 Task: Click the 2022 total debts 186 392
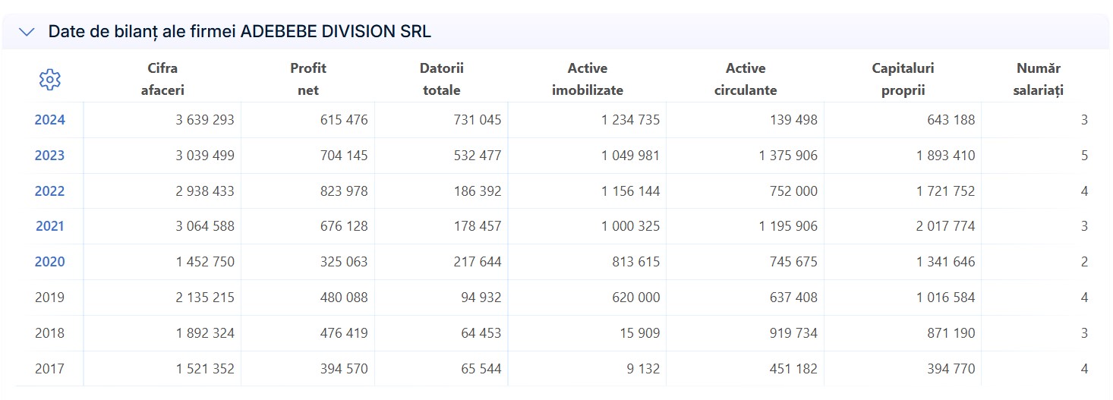[x=478, y=191]
